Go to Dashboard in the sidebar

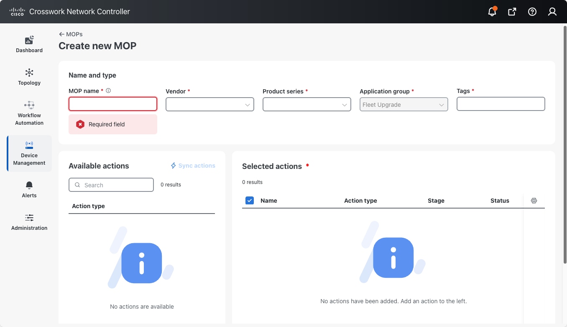tap(29, 44)
